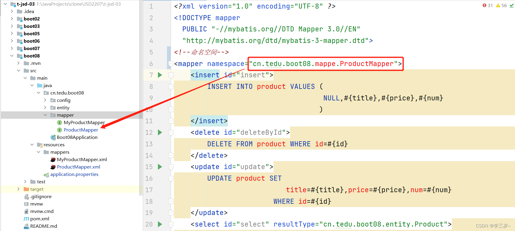Collapse the src folder
The width and height of the screenshot is (515, 231).
coord(19,71)
